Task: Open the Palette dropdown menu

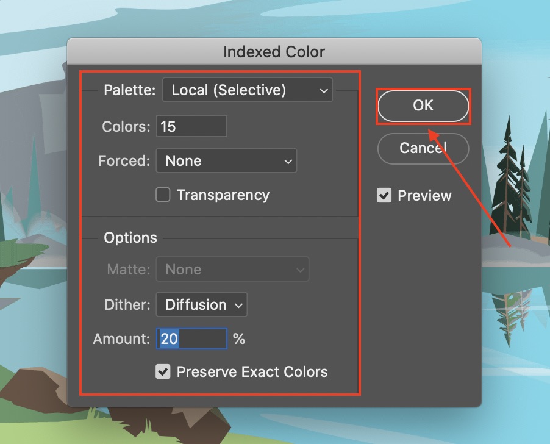Action: click(x=247, y=90)
